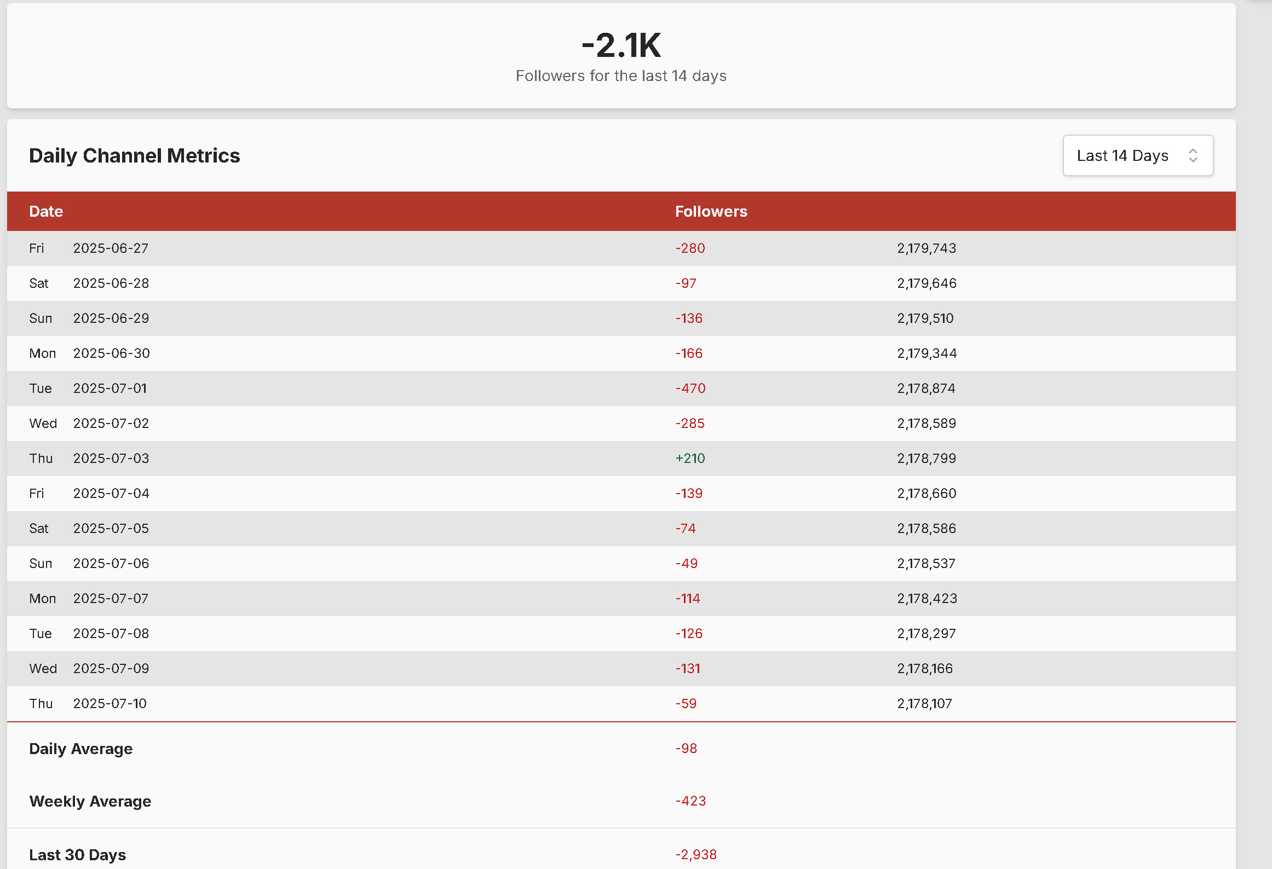Click the -97 follower change value
The width and height of the screenshot is (1272, 869).
[x=686, y=283]
